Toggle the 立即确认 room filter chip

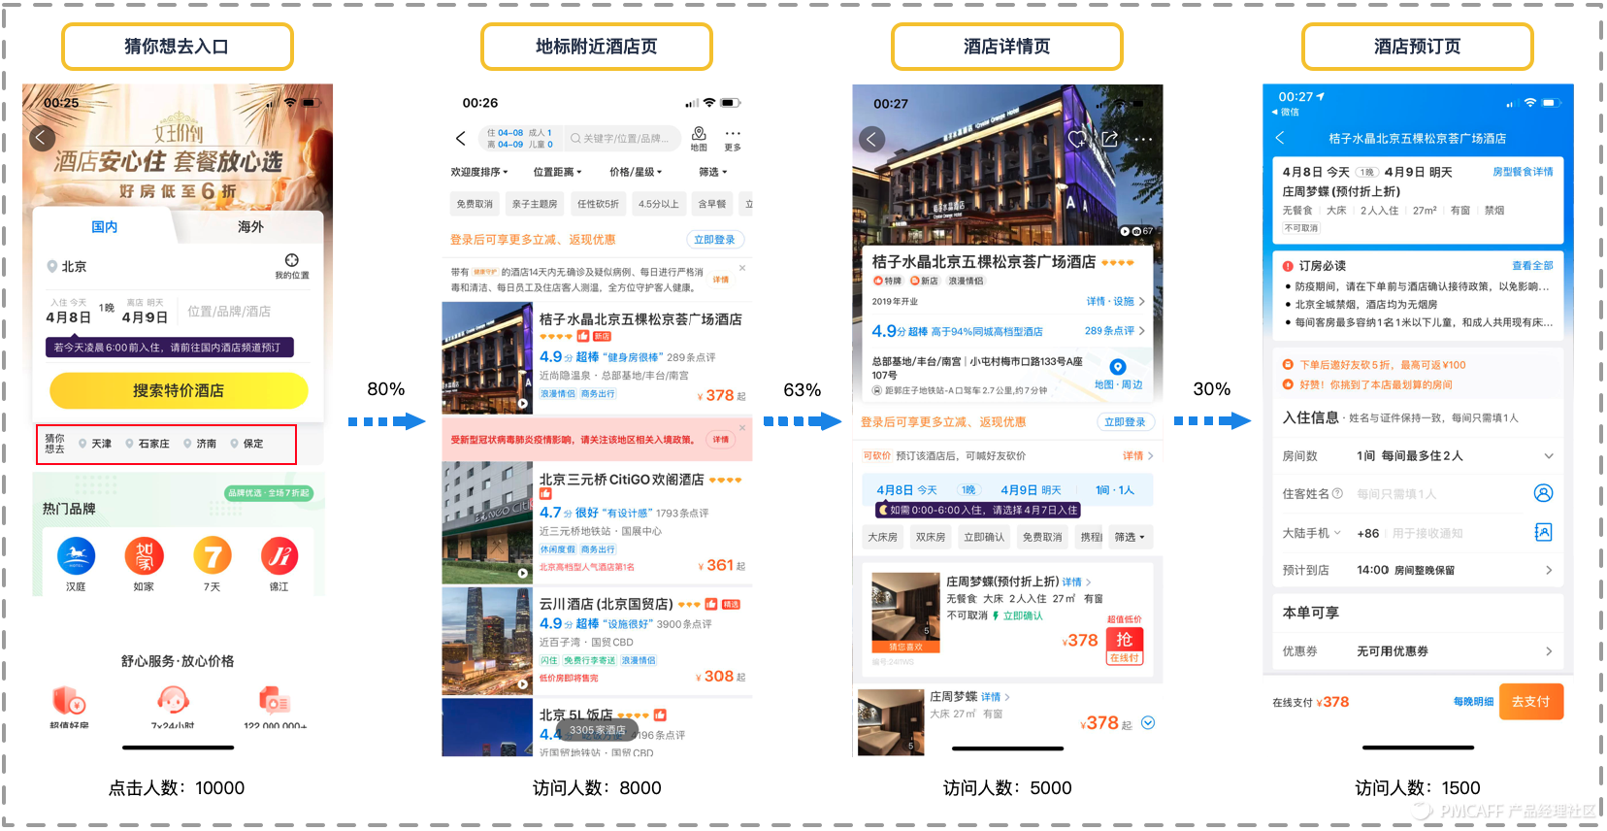coord(984,537)
